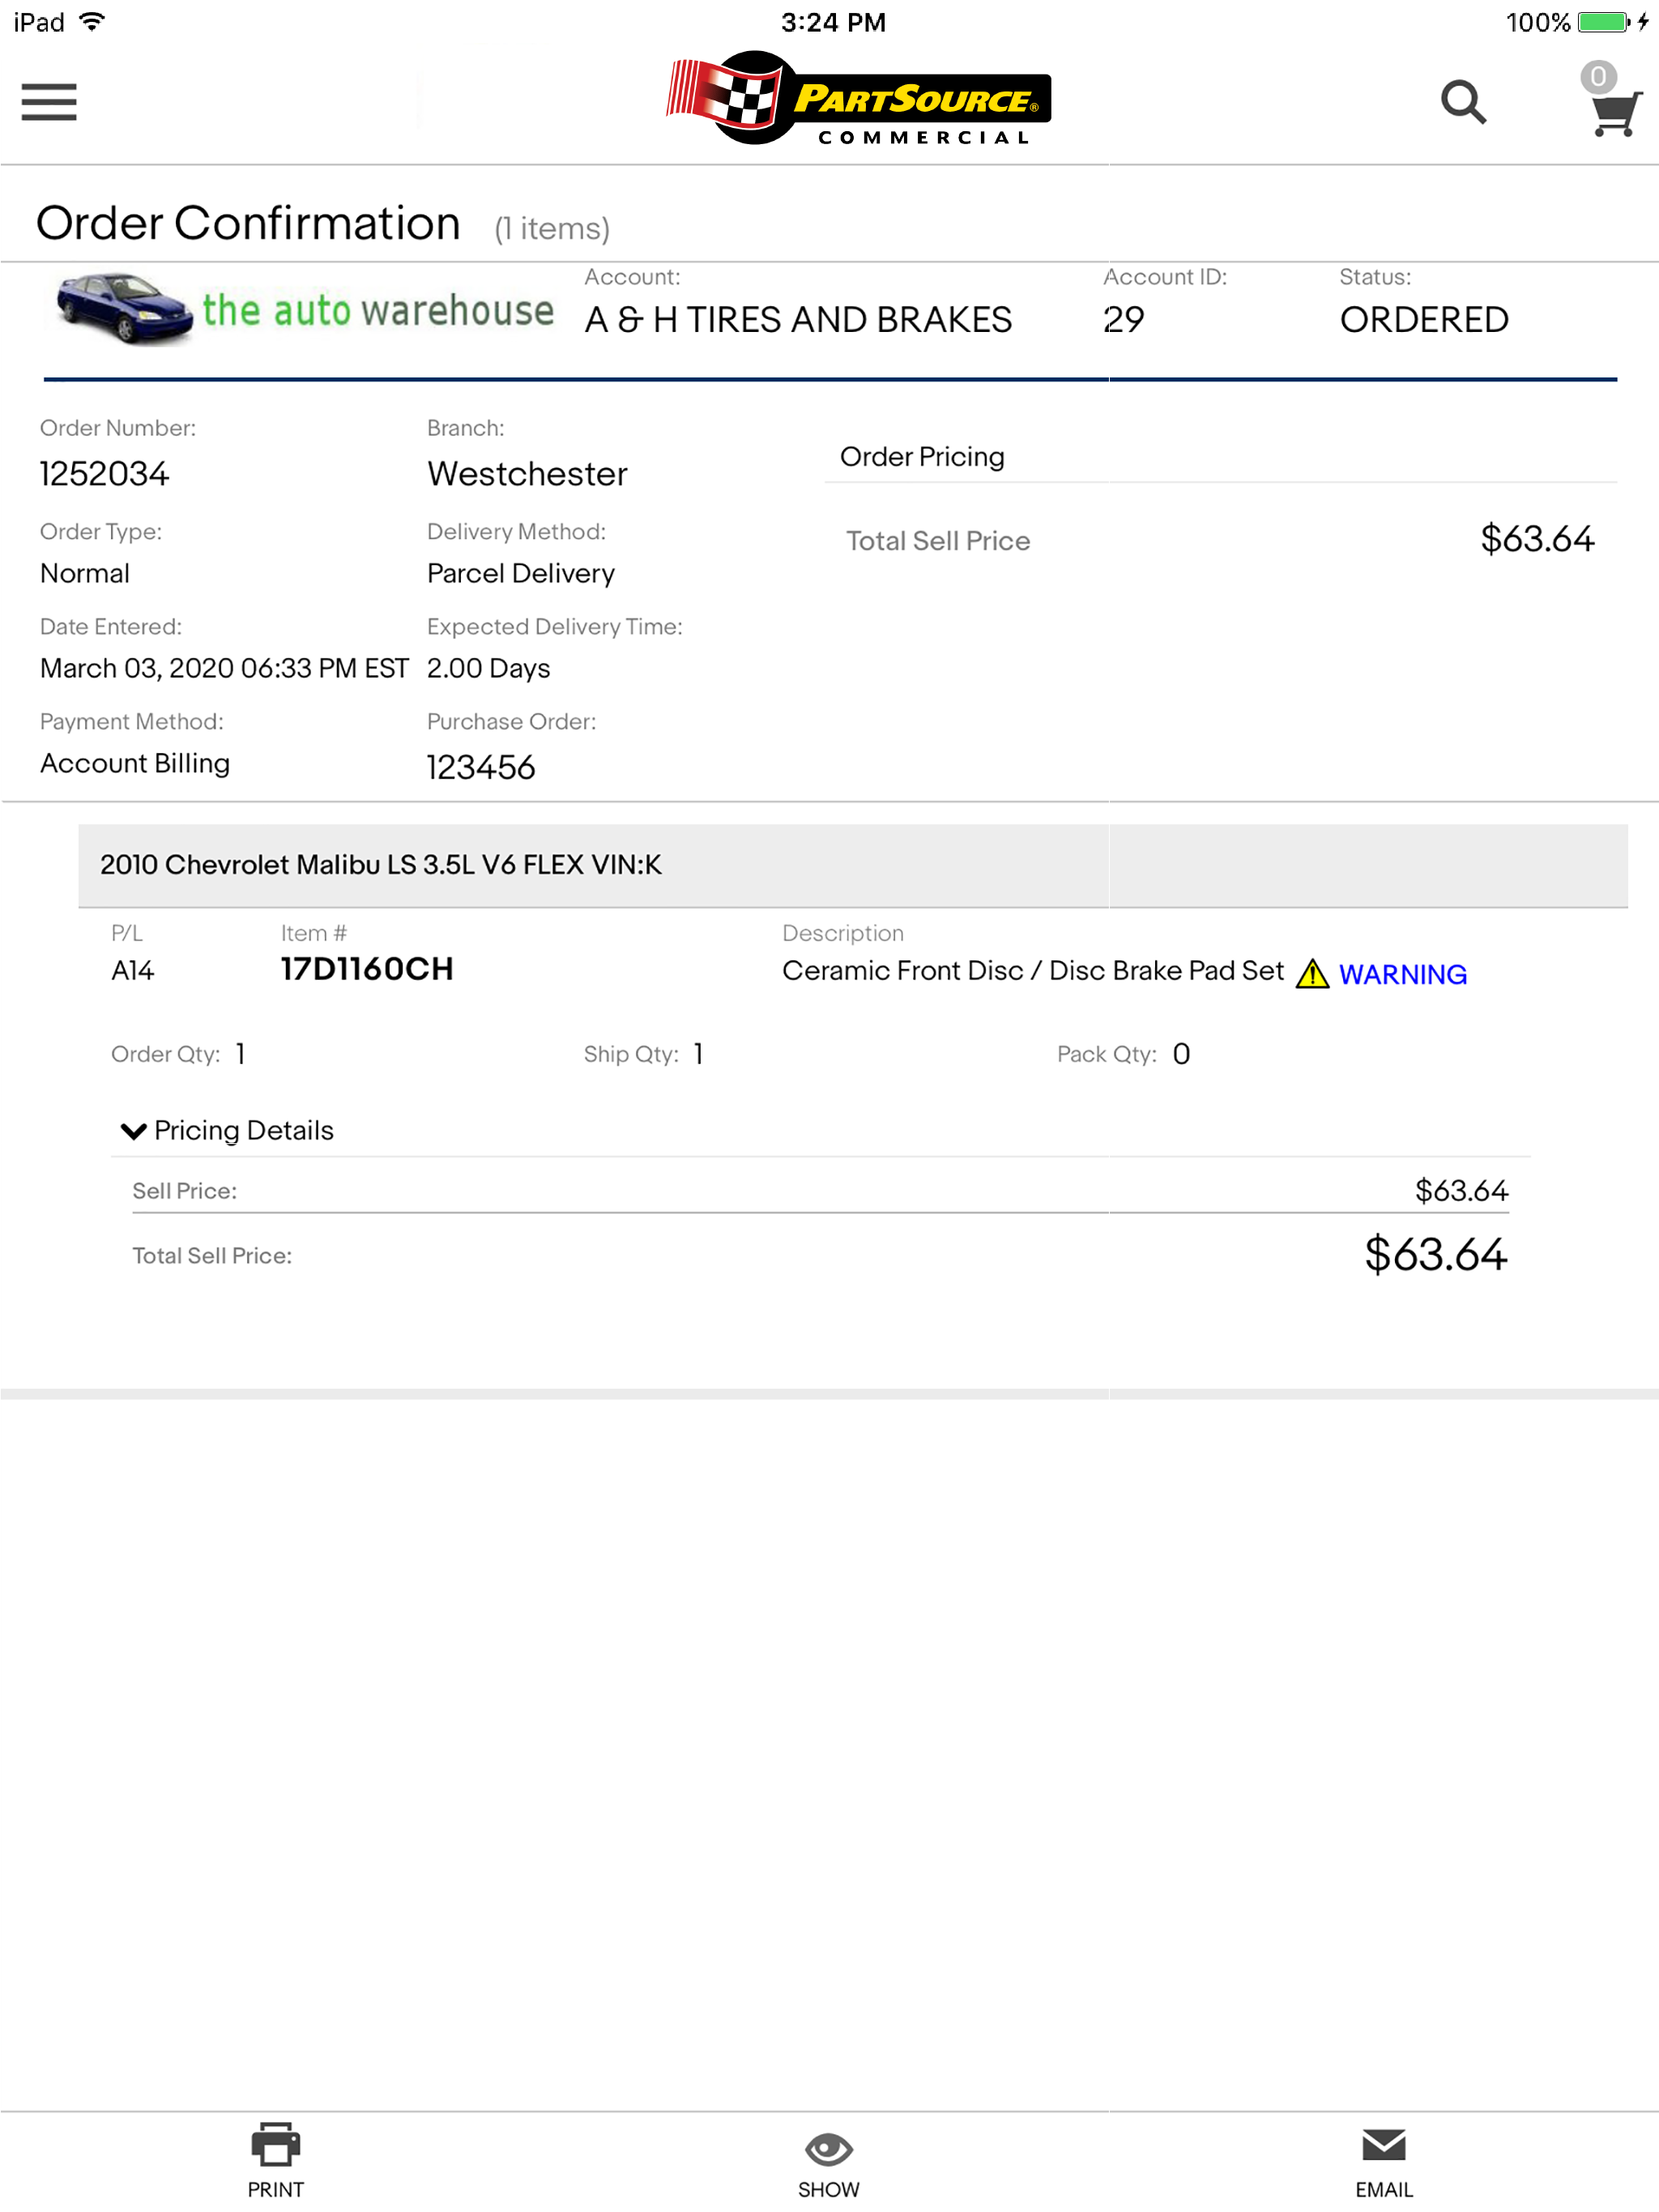Collapse the Pricing Details section
This screenshot has width=1659, height=2212.
(227, 1130)
